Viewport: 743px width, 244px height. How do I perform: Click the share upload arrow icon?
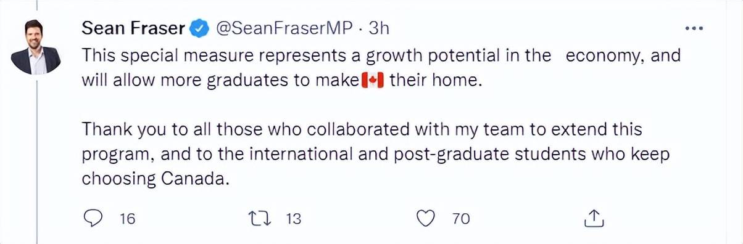tap(593, 218)
